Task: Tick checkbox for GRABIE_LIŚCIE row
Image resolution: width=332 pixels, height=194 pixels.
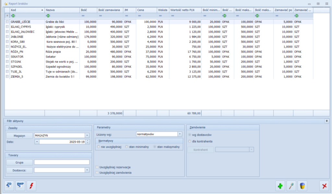Action: [7, 22]
